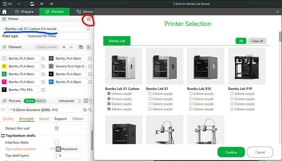Toggle the Advanced settings switch
Image resolution: width=282 pixels, height=161 pixels.
click(x=78, y=101)
